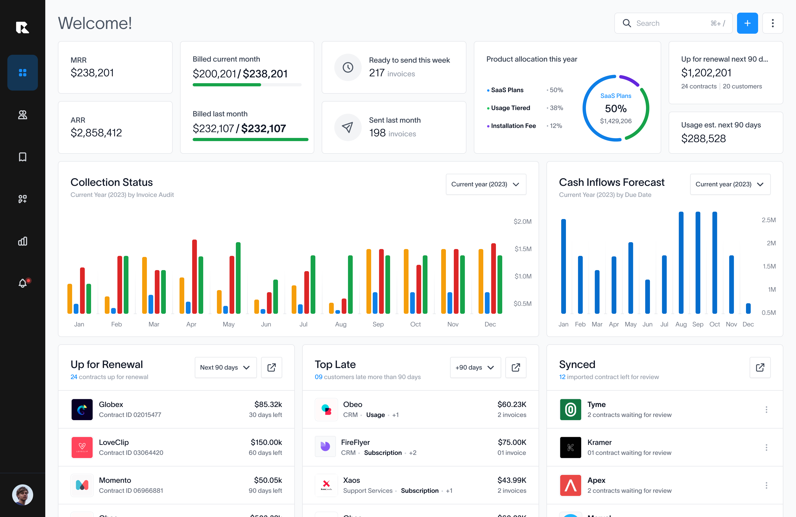
Task: Open the external link for Up for Renewal
Action: pos(271,367)
